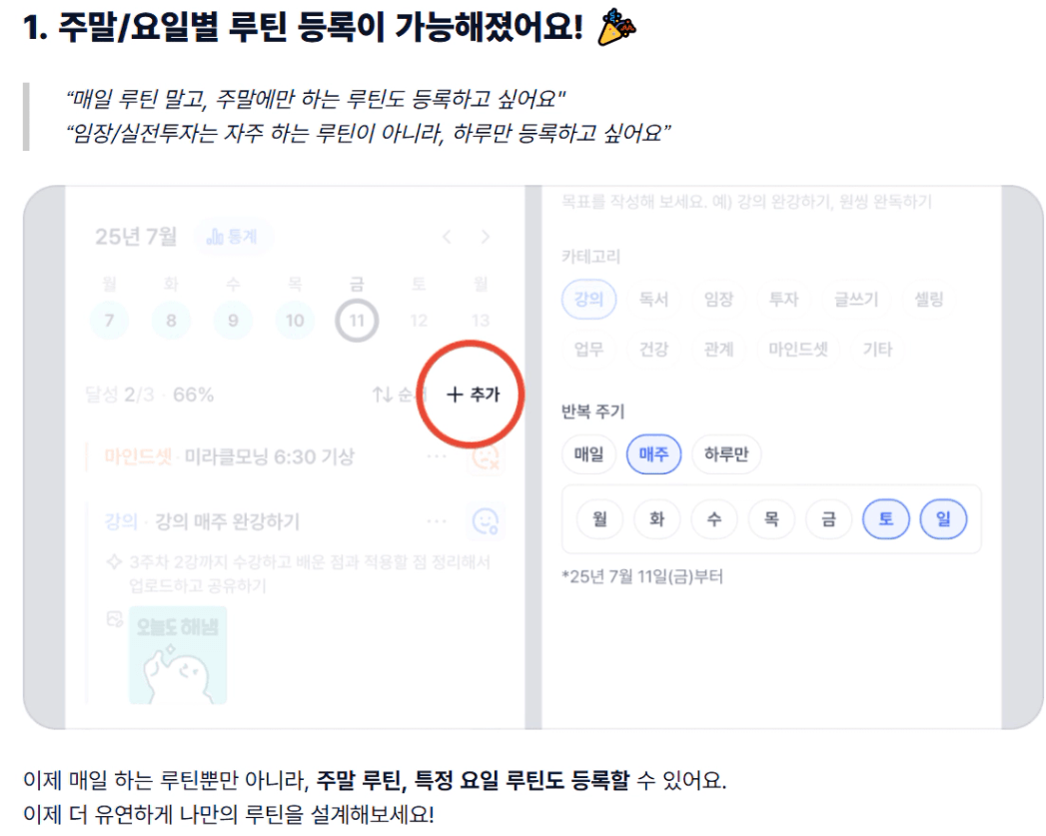Open three-dot menu for 미라클모닝 routine
This screenshot has width=1046, height=836.
[x=437, y=456]
